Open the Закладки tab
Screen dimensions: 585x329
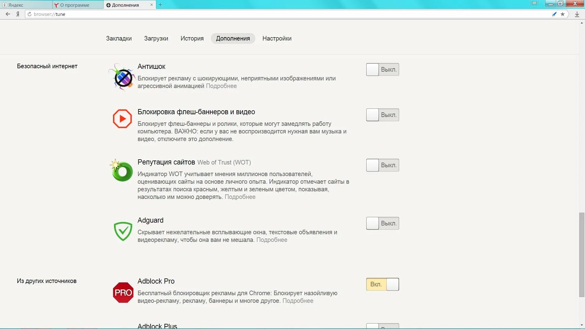tap(119, 38)
